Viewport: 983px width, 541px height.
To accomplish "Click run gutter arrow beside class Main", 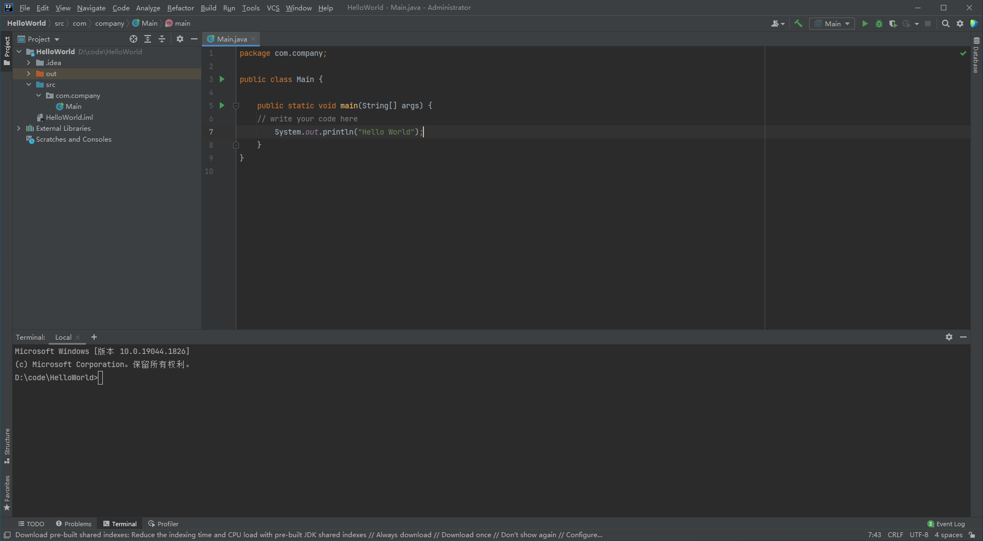I will pyautogui.click(x=222, y=79).
